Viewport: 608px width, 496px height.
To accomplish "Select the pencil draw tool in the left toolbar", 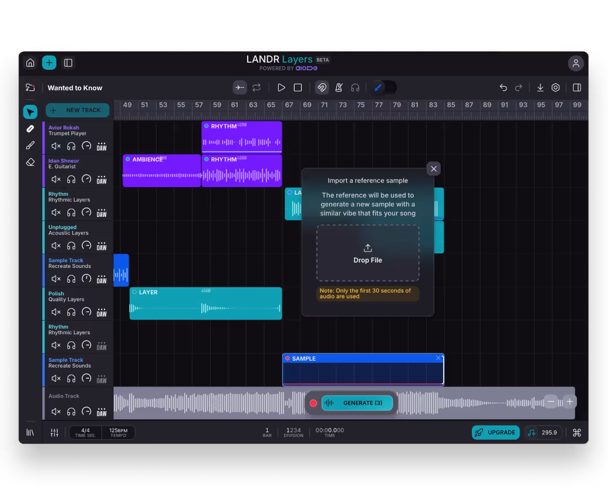I will [31, 129].
